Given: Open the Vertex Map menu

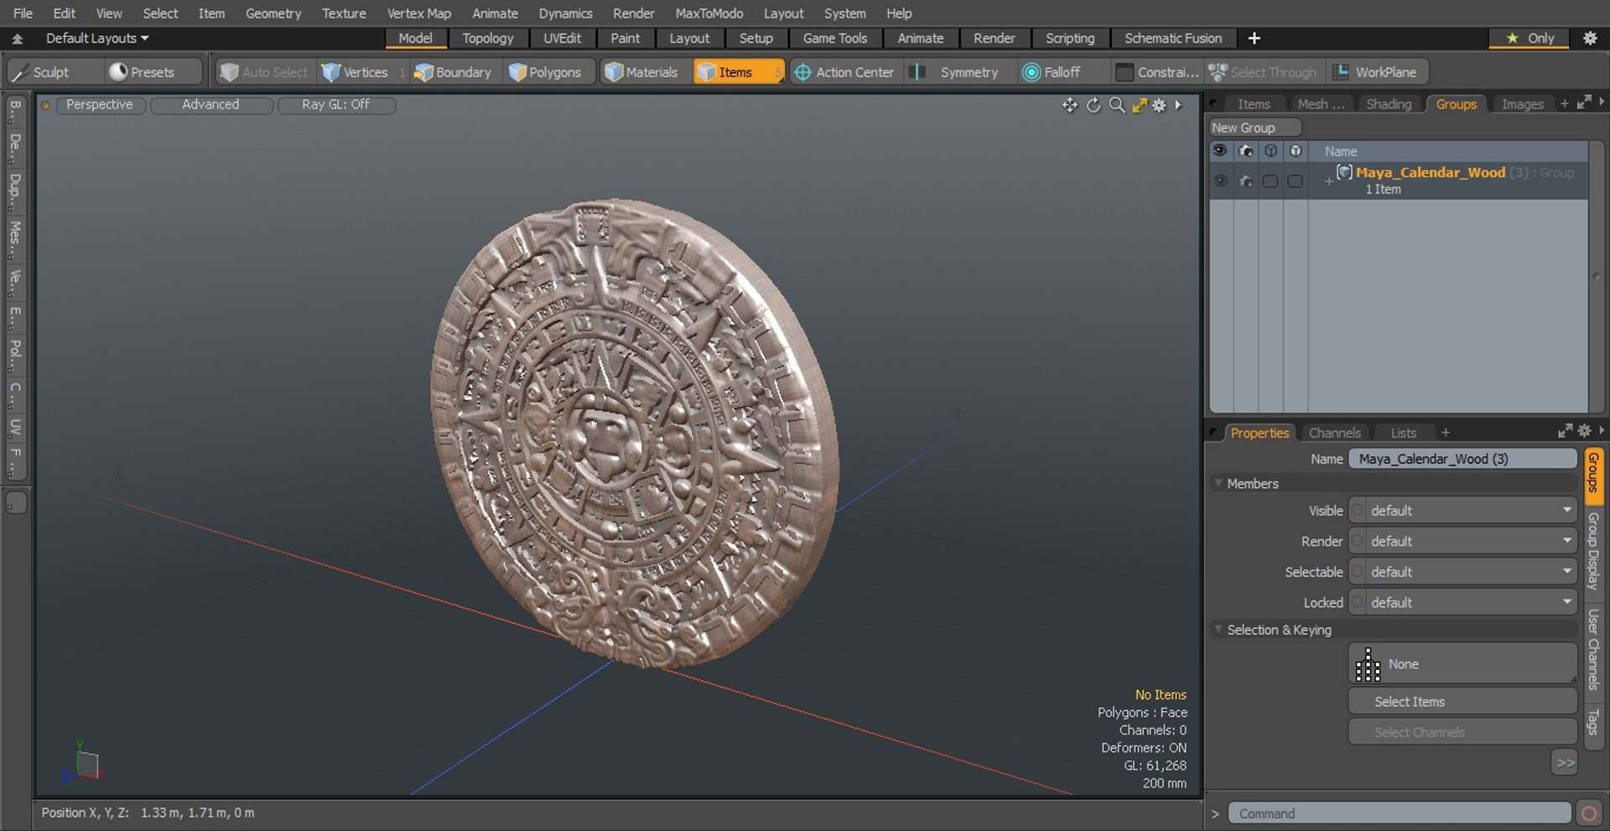Looking at the screenshot, I should click(418, 13).
